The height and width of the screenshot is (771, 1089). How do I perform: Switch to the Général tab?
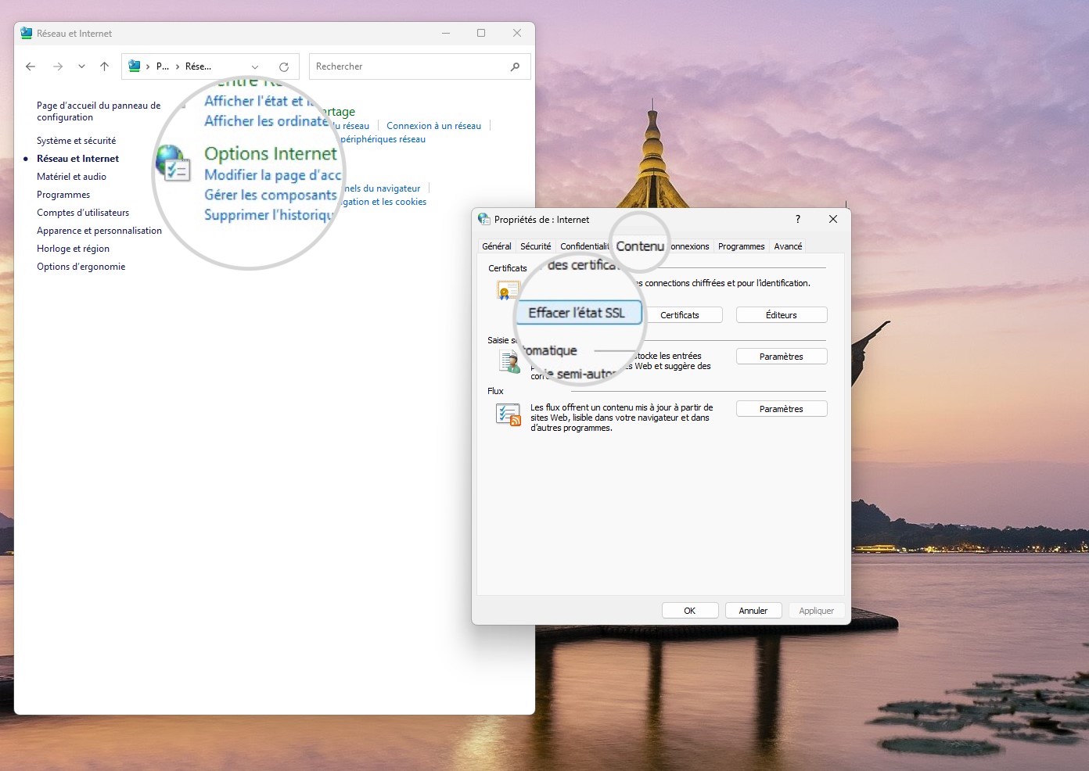click(497, 246)
